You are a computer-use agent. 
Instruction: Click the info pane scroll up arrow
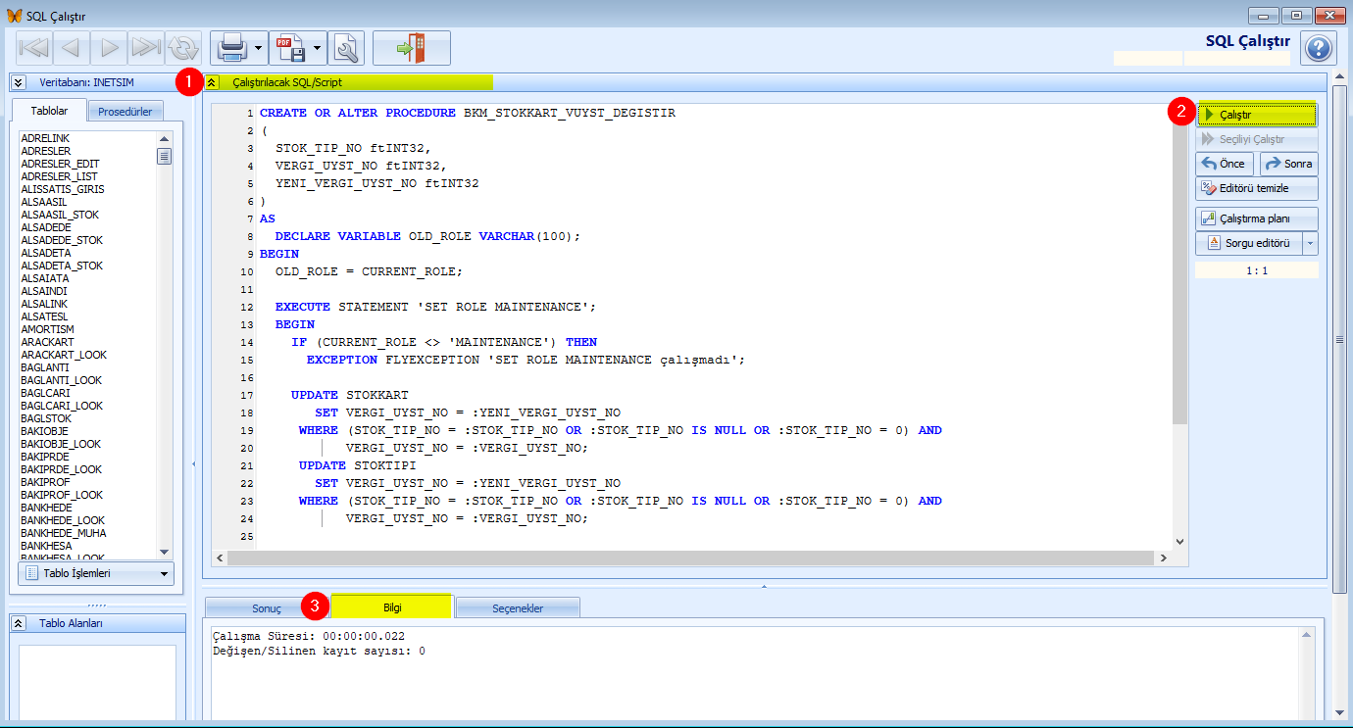(x=1307, y=635)
